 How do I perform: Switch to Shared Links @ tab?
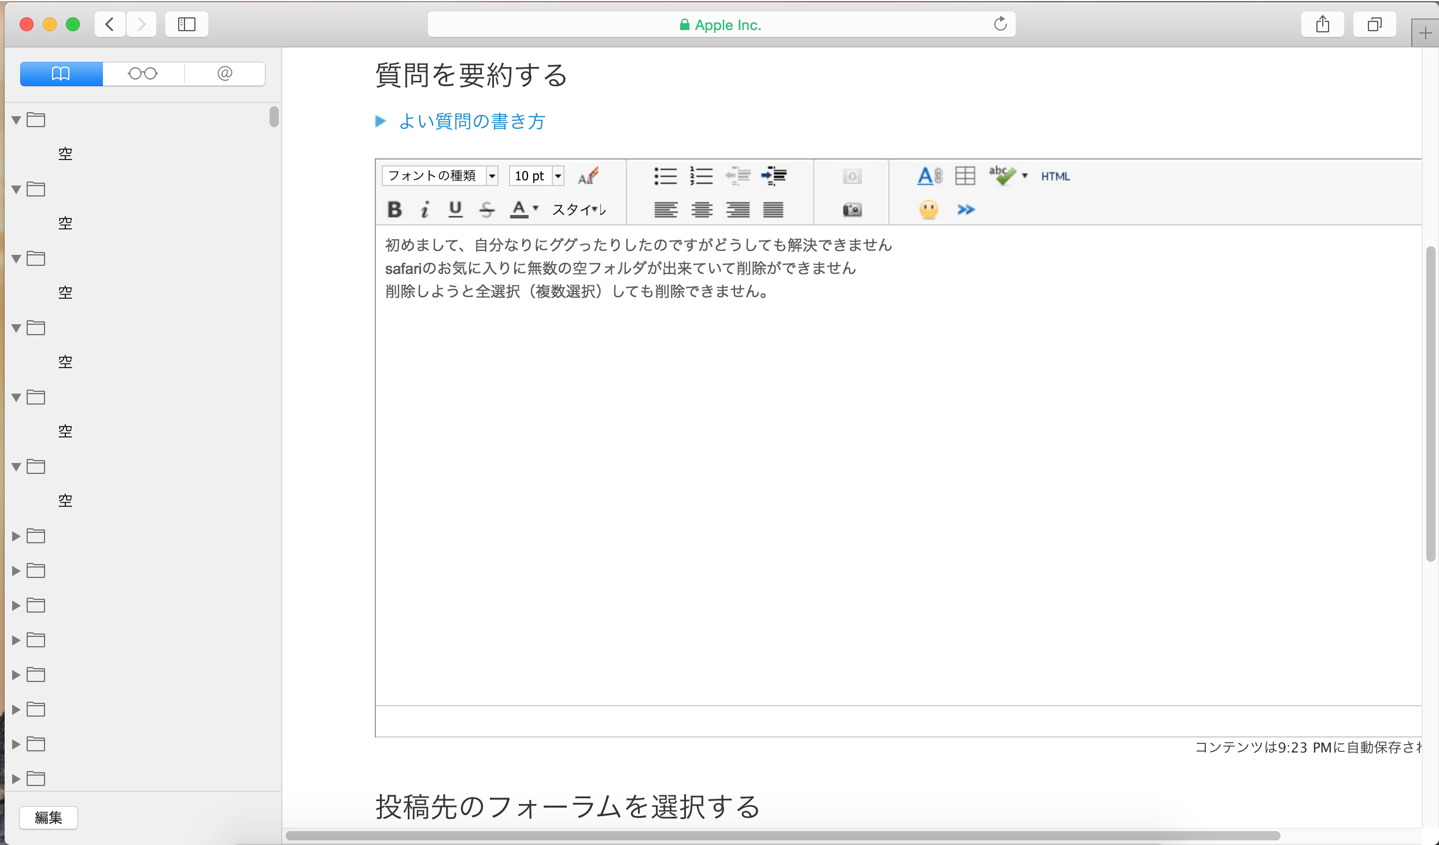point(225,74)
